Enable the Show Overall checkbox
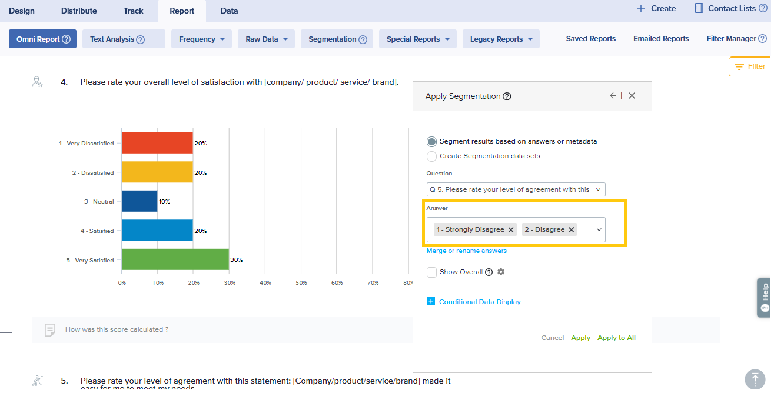774x403 pixels. point(432,272)
